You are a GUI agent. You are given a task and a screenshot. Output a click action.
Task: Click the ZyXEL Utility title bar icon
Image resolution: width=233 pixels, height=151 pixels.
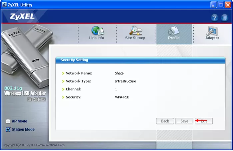[x=4, y=5]
